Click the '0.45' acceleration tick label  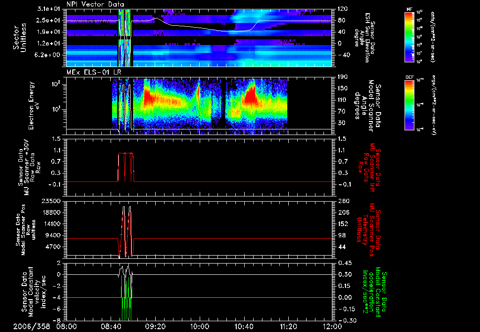tap(345, 263)
